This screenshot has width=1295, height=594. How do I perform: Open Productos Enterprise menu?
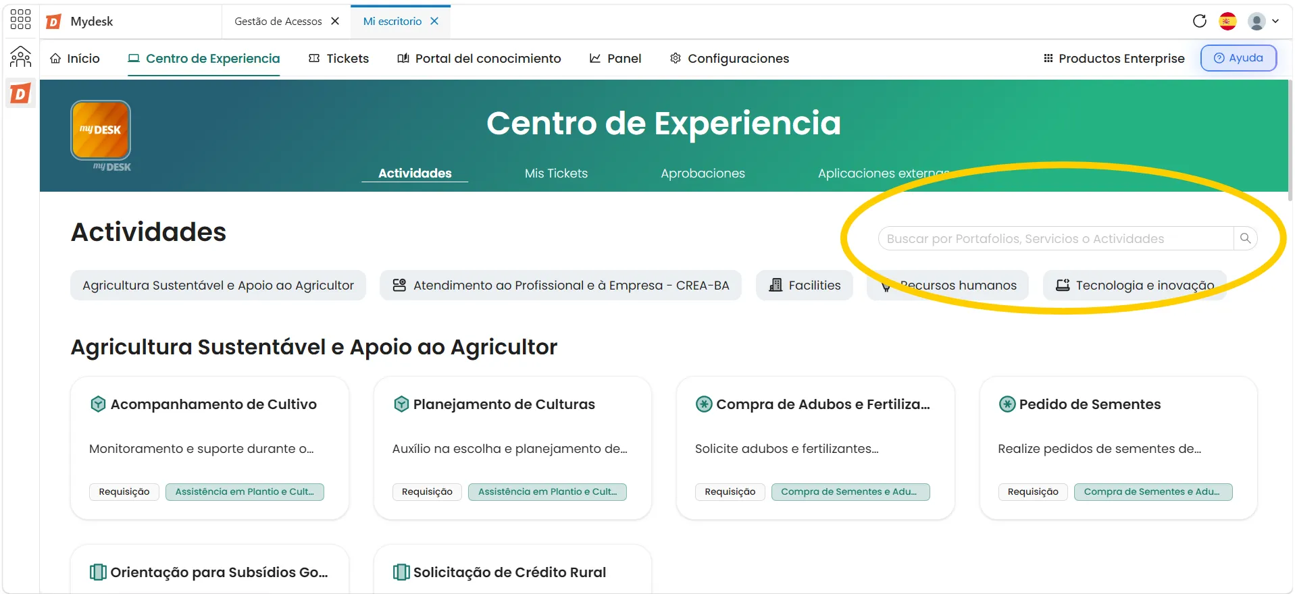(1114, 59)
